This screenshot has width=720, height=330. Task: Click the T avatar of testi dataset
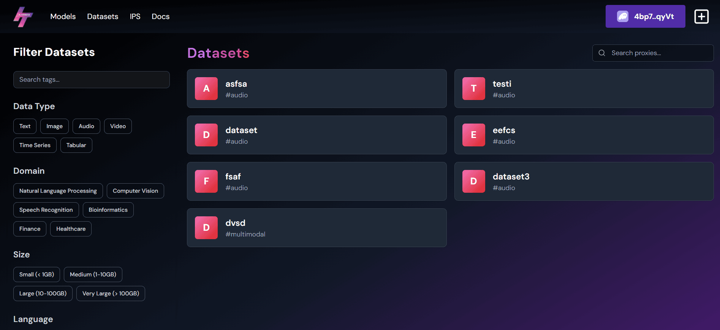pos(474,89)
